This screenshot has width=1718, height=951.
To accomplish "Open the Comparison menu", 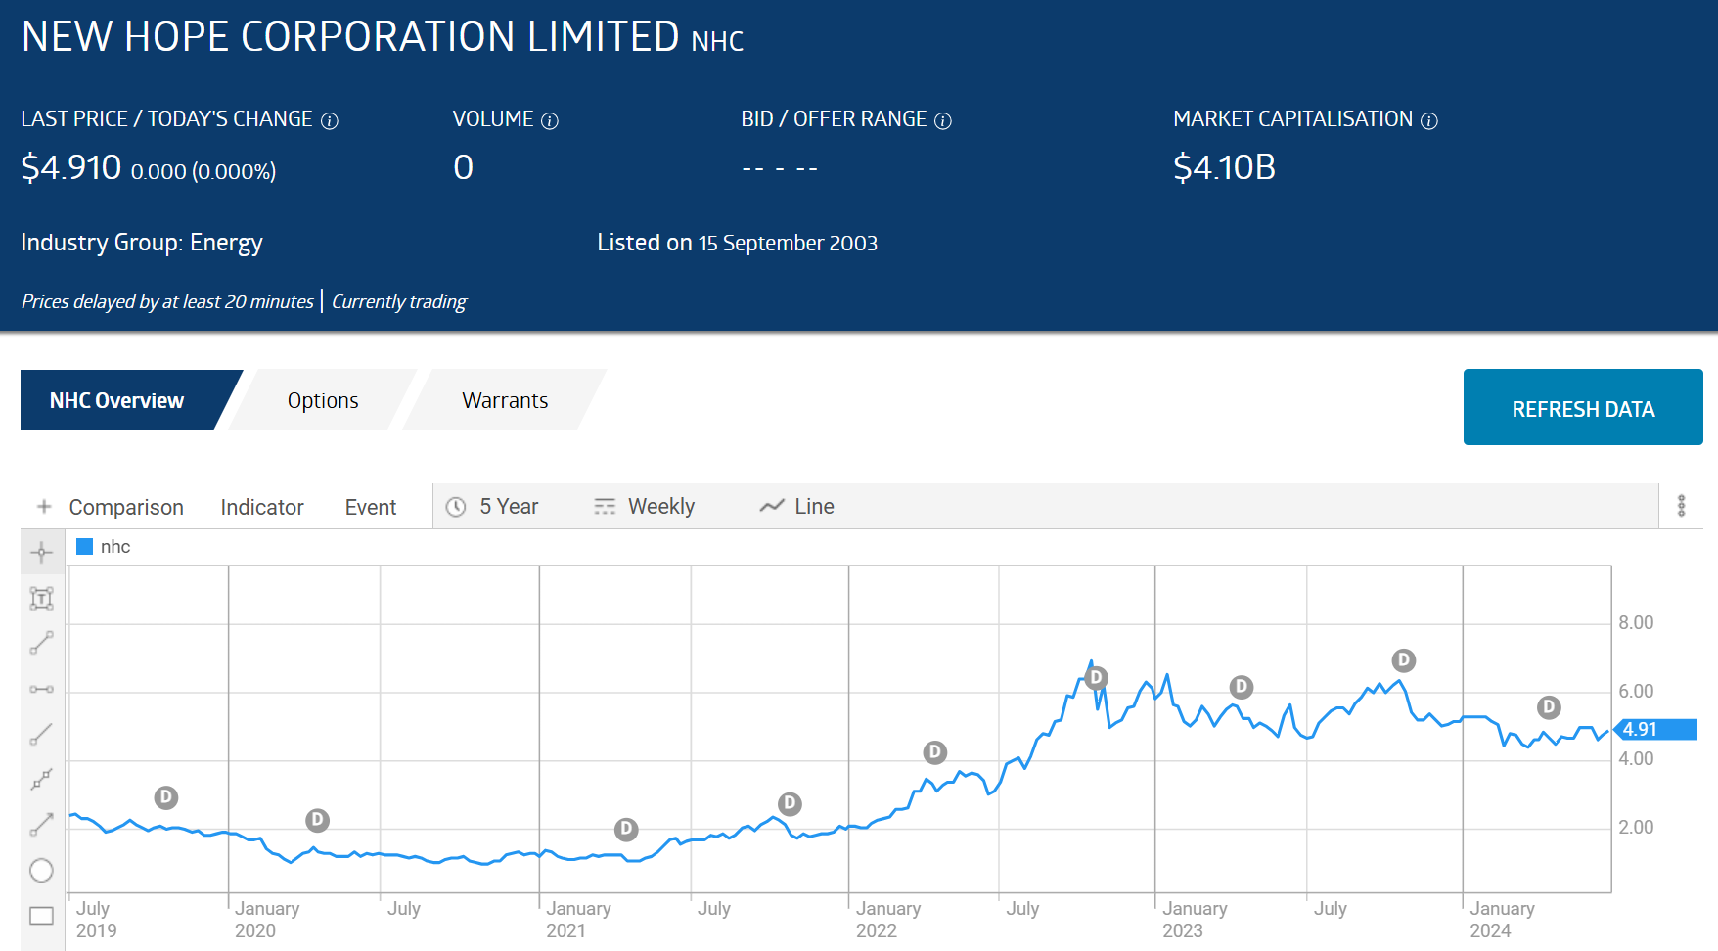I will point(126,507).
